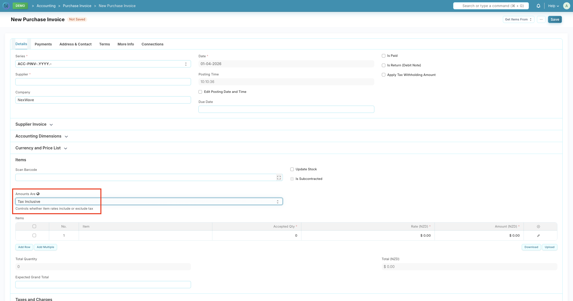Edit the first item row with the pencil icon
Screen dimensions: 573x301
538,235
